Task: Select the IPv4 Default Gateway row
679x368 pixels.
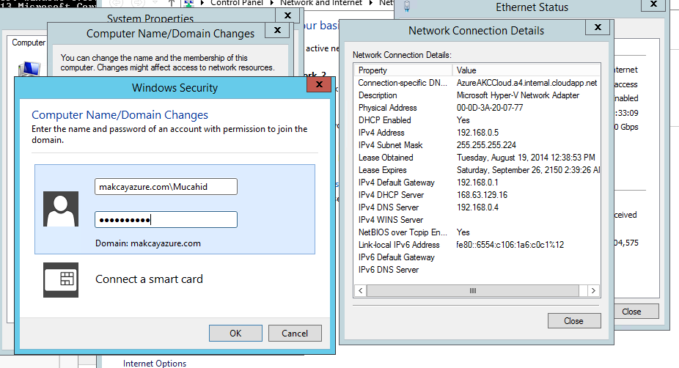Action: coord(477,183)
